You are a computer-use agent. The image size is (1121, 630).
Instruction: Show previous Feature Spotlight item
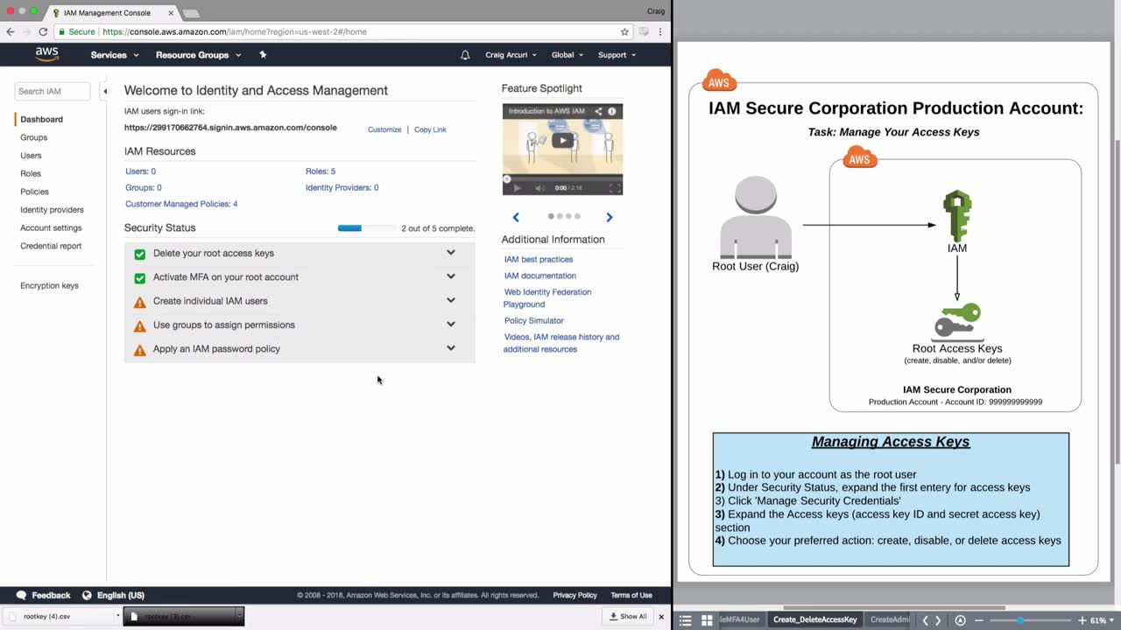coord(516,217)
